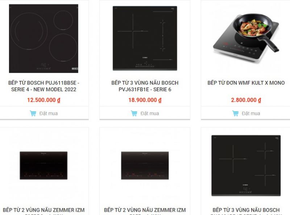
Task: Select the second Zemmer IZM cooktop image
Action: [x=145, y=166]
